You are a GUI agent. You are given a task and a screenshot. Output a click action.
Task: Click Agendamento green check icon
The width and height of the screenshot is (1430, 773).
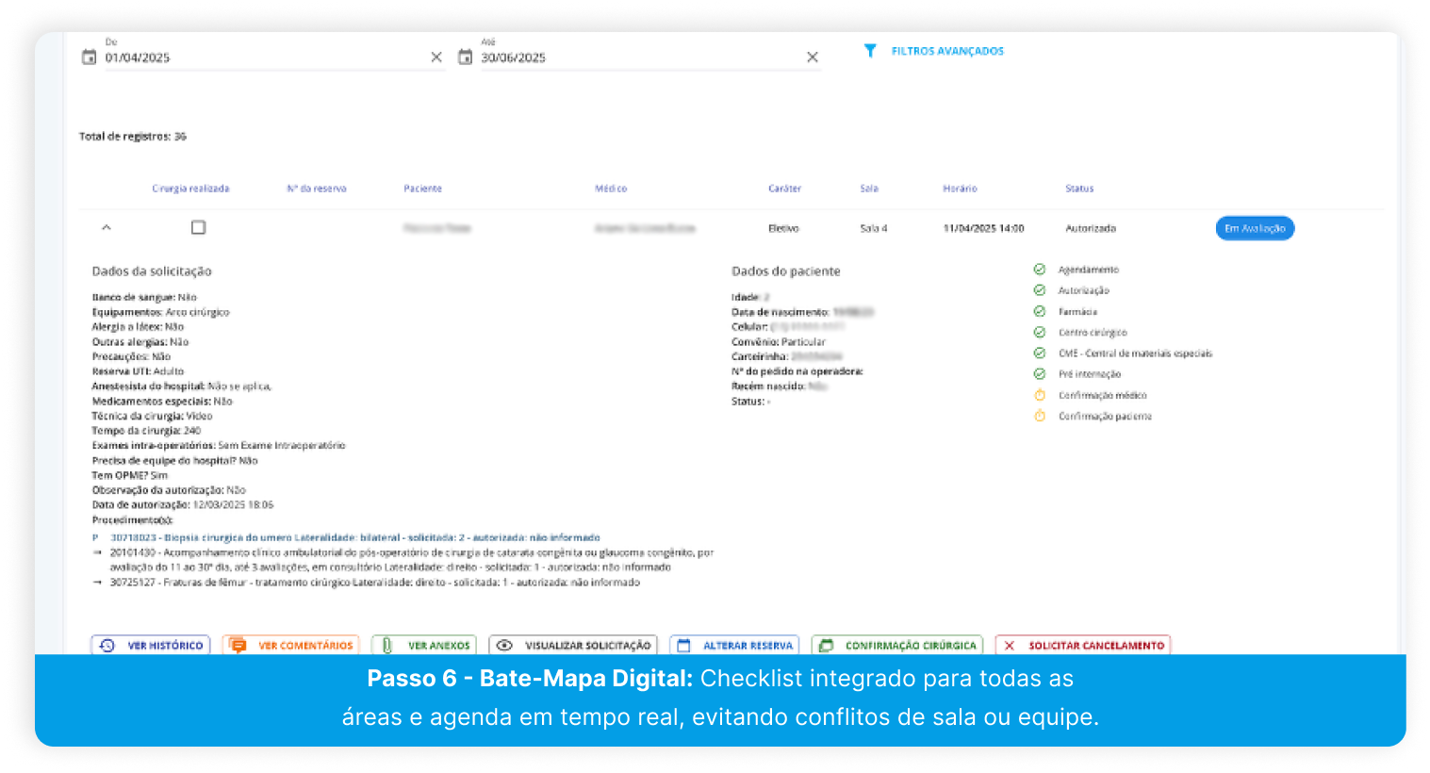[1040, 270]
